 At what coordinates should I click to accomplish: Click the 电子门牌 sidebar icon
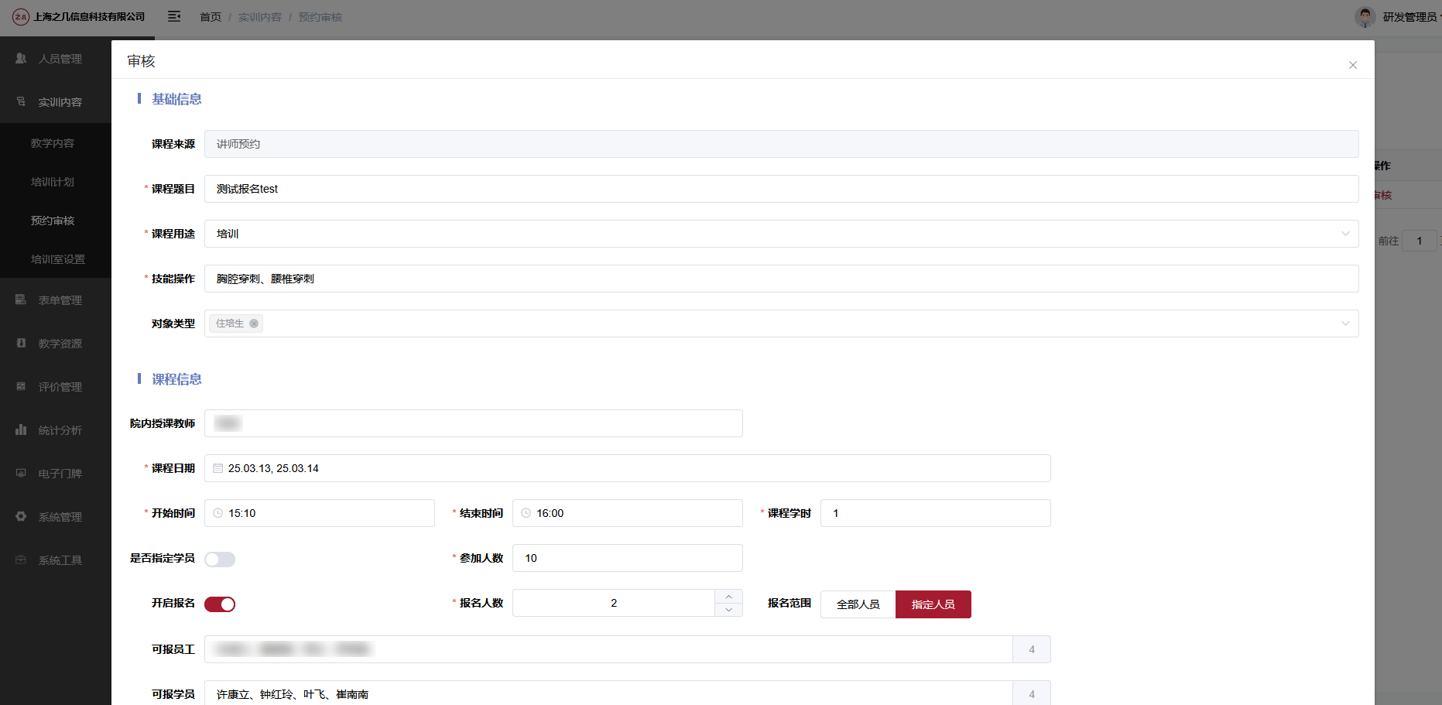(21, 473)
